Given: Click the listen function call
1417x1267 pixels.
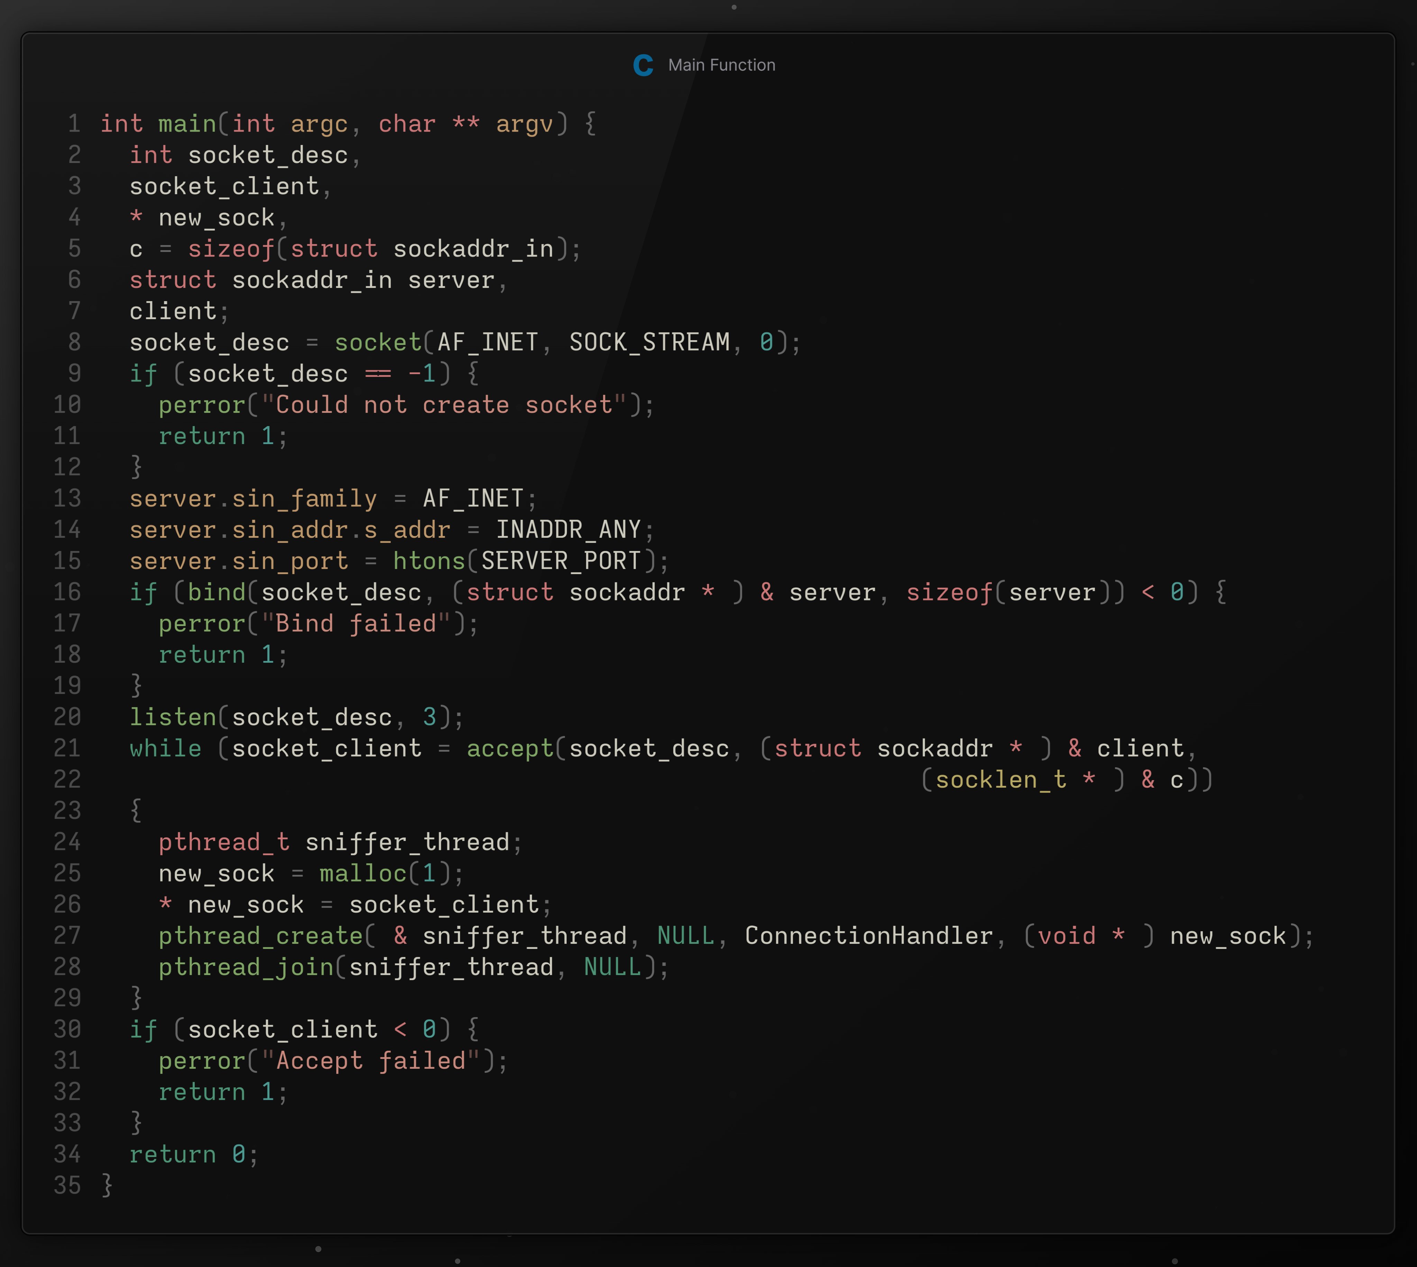Looking at the screenshot, I should coord(173,717).
